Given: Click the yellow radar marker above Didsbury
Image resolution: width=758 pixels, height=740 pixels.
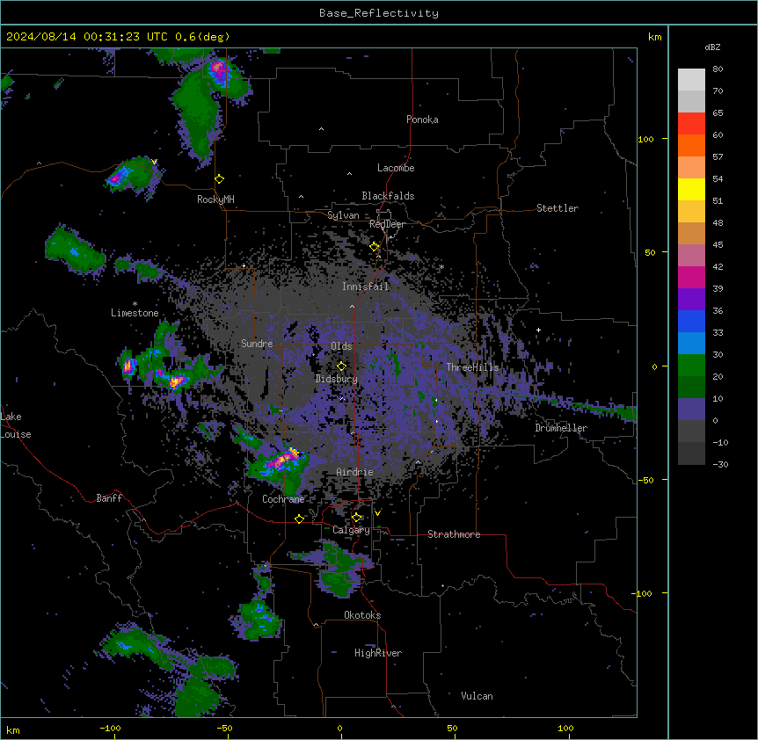Looking at the screenshot, I should click(x=342, y=366).
